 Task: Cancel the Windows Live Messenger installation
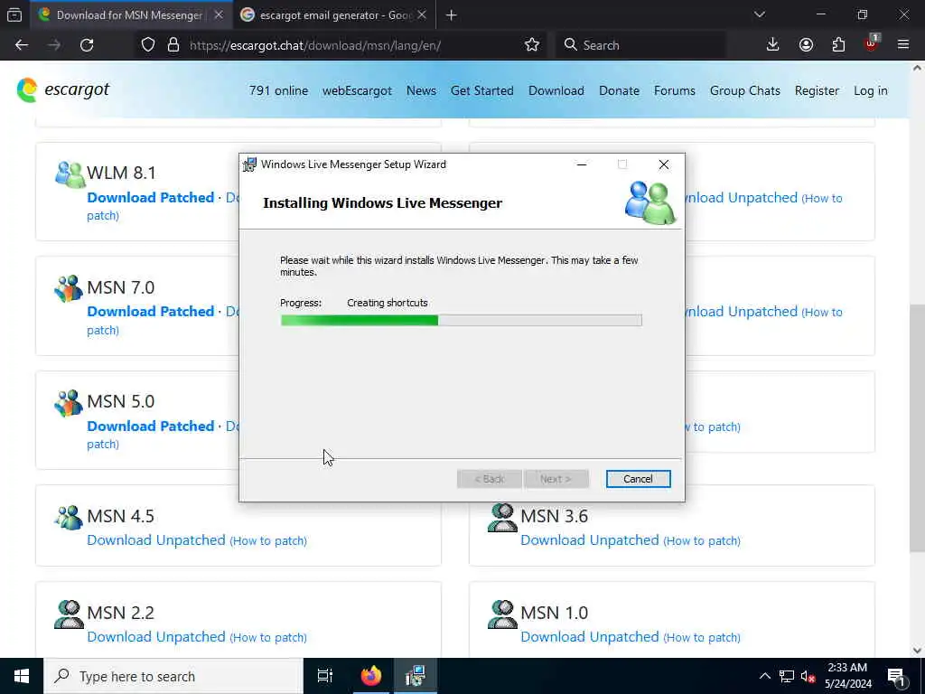(x=638, y=479)
